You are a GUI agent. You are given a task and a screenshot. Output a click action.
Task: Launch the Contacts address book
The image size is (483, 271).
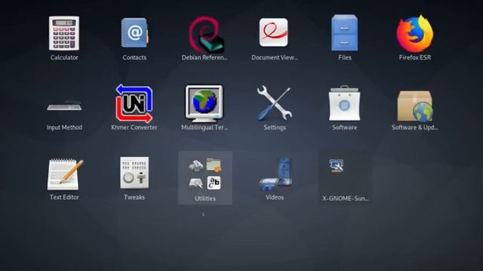click(134, 33)
